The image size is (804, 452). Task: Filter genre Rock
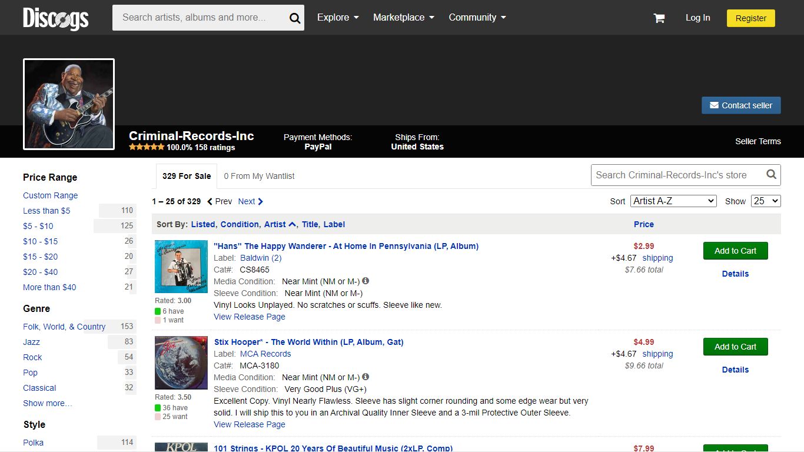point(32,357)
